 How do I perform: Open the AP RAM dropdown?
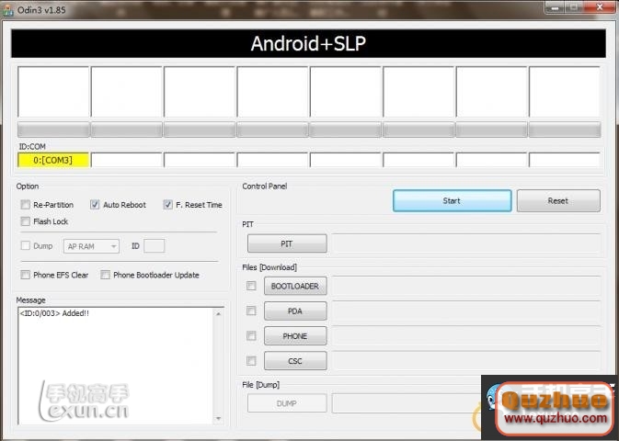[x=91, y=246]
